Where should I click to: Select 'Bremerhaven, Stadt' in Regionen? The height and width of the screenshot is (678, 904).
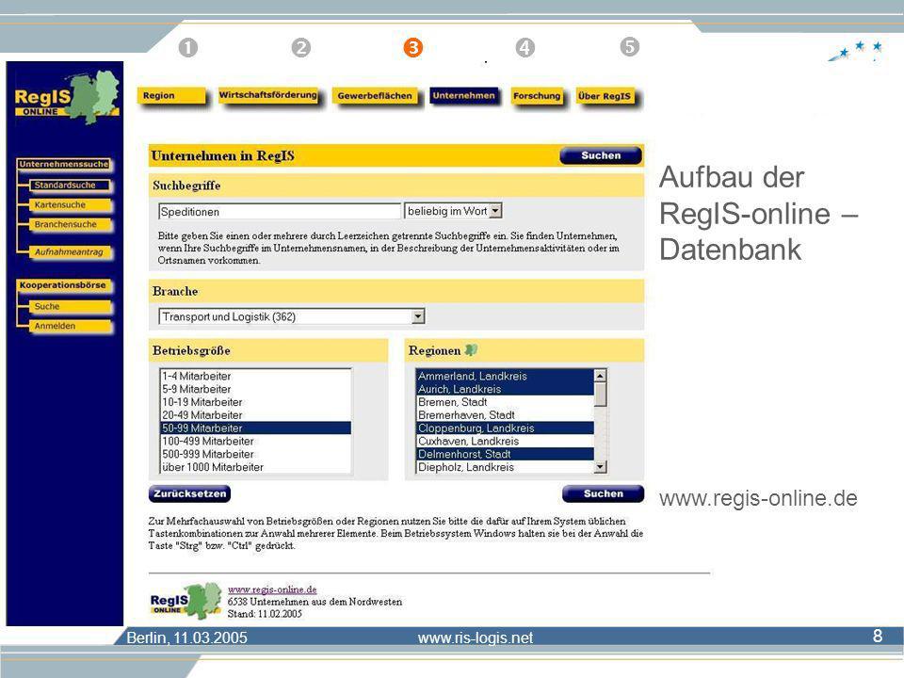coord(505,415)
